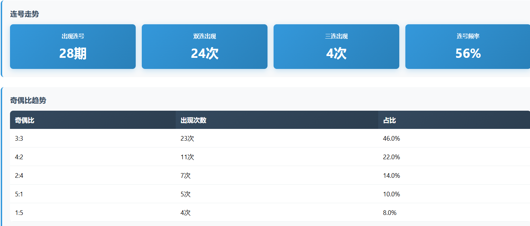The image size is (530, 226).
Task: Click the 7次 count cell
Action: pyautogui.click(x=186, y=176)
